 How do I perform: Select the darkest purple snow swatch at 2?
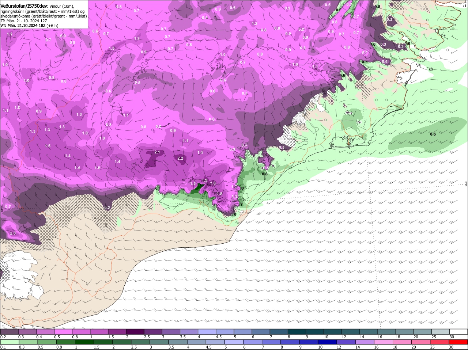click(x=135, y=332)
